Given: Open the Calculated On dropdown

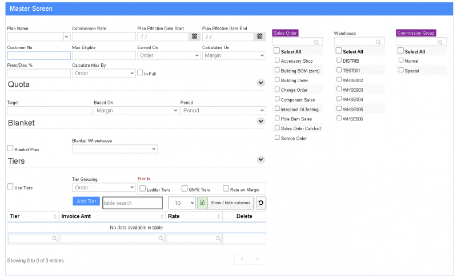Looking at the screenshot, I should click(x=234, y=56).
